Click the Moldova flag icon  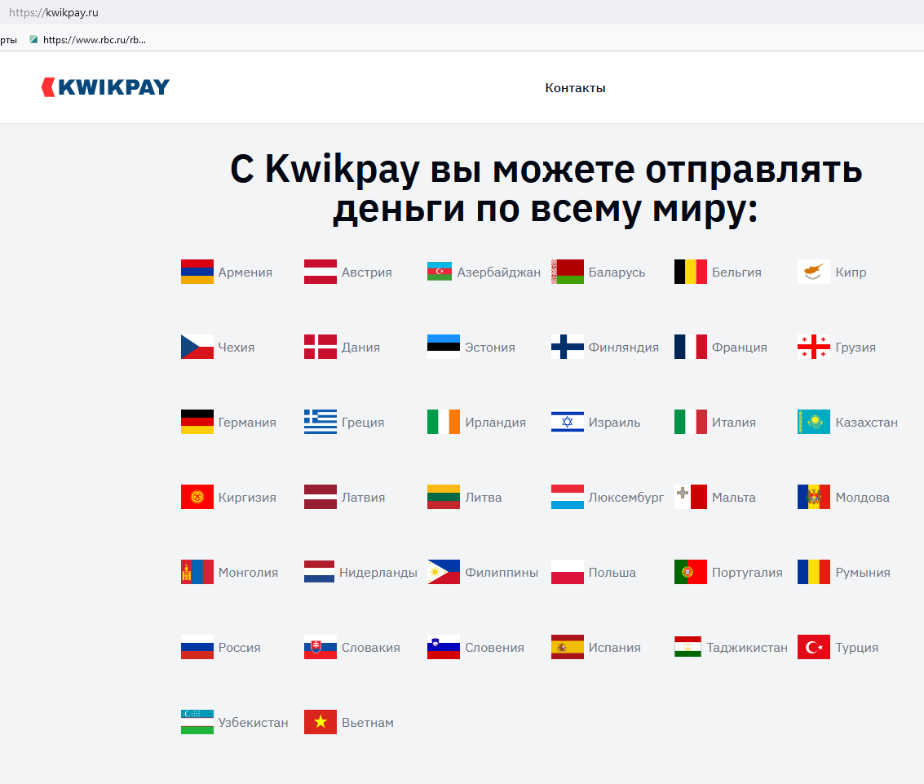click(814, 497)
